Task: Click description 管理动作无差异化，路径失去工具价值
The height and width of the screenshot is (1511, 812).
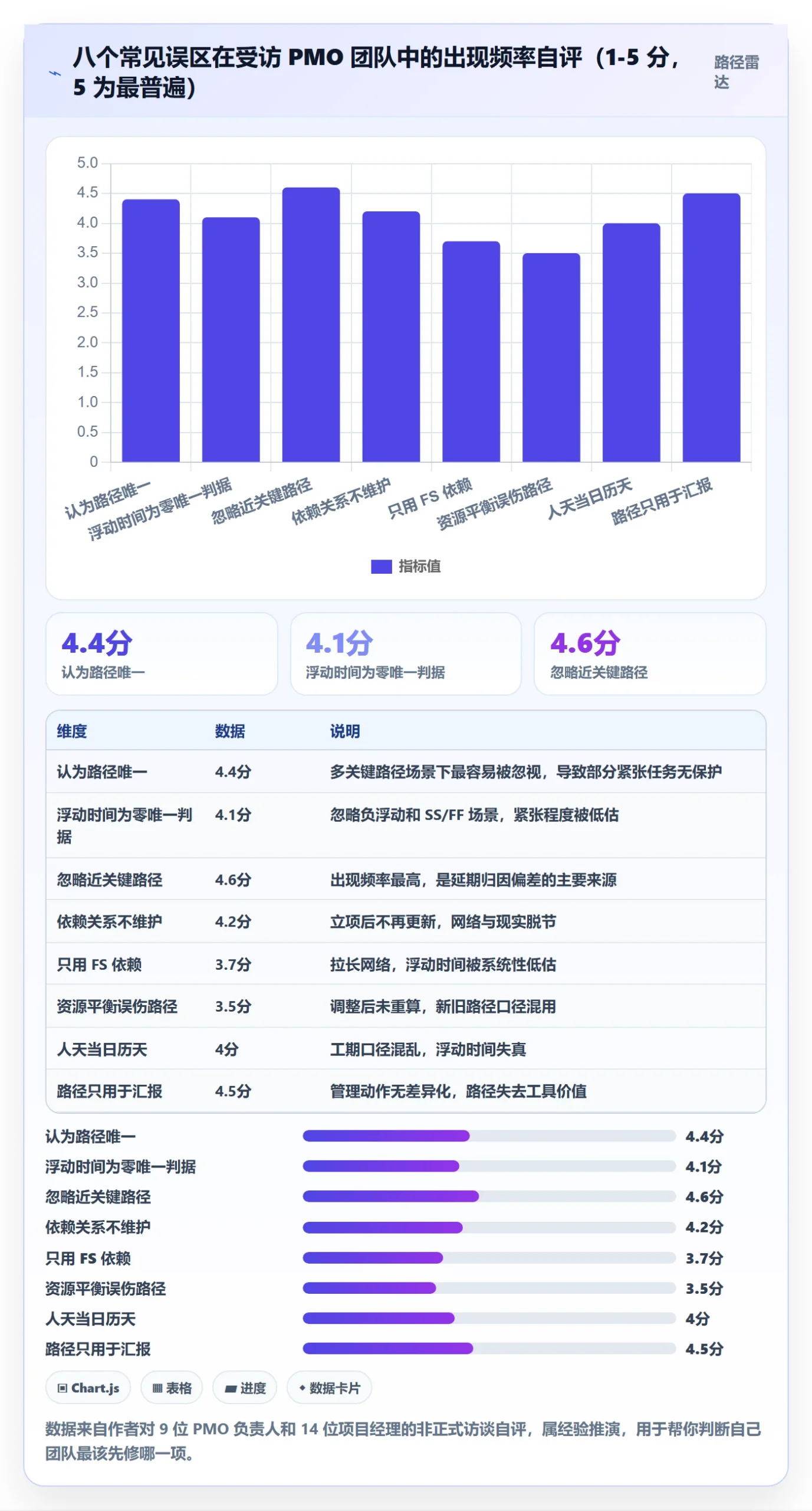Action: (458, 1091)
